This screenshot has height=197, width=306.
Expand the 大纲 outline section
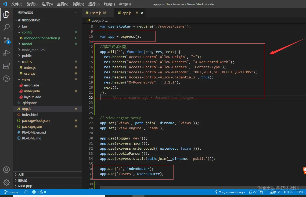(47, 175)
